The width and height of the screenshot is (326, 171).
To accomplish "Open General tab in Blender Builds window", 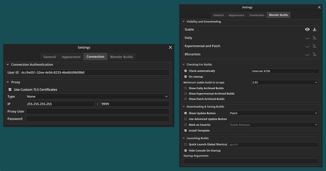I will [x=218, y=15].
